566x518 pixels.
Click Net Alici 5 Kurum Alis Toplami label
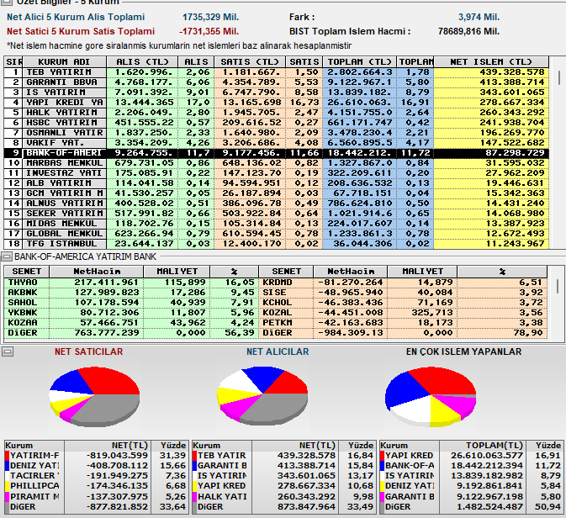coord(76,17)
